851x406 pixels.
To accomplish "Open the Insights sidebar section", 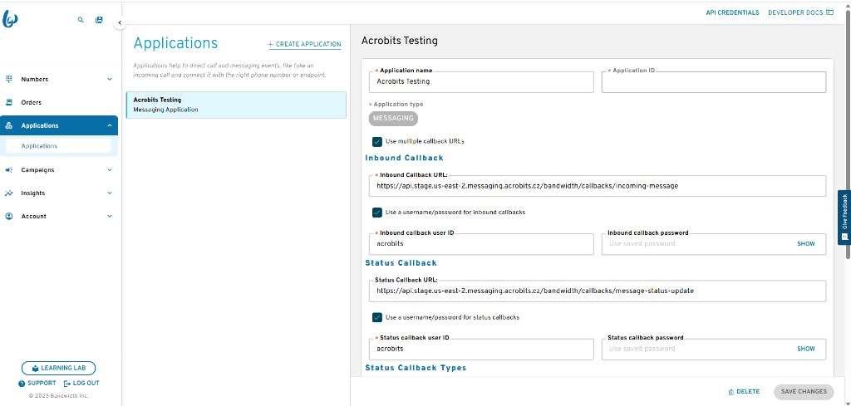I will coord(59,193).
